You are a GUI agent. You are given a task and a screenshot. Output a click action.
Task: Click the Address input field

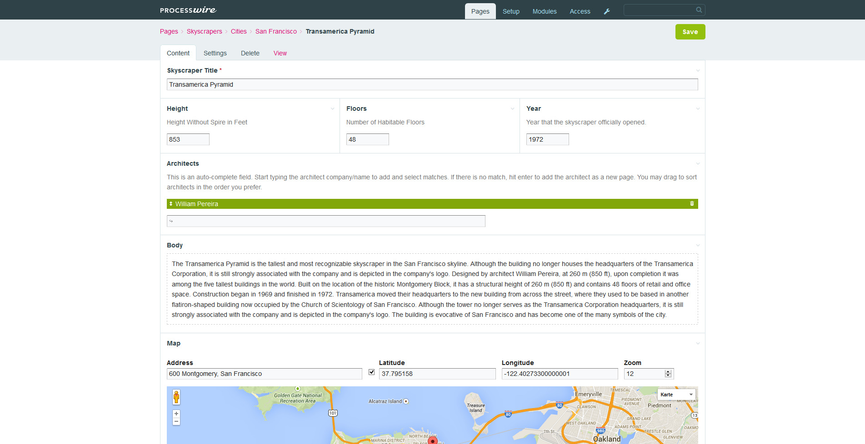click(265, 374)
